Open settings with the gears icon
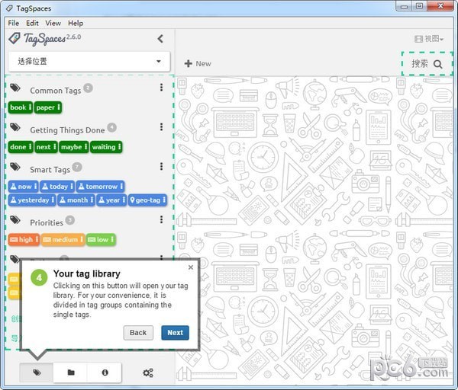The width and height of the screenshot is (458, 390). click(x=148, y=372)
